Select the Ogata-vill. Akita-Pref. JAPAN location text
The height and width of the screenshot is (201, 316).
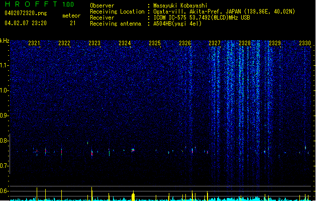[x=224, y=12]
